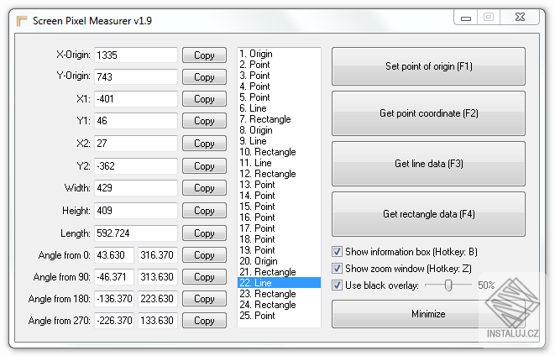Viewport: 555px width, 356px height.
Task: Select list entry 10. Rectangle
Action: click(x=279, y=152)
